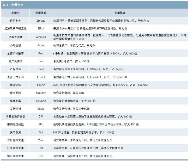The image size is (188, 161).
Task: Click the 'Roa' abbreviation cell
Action: (x=41, y=53)
